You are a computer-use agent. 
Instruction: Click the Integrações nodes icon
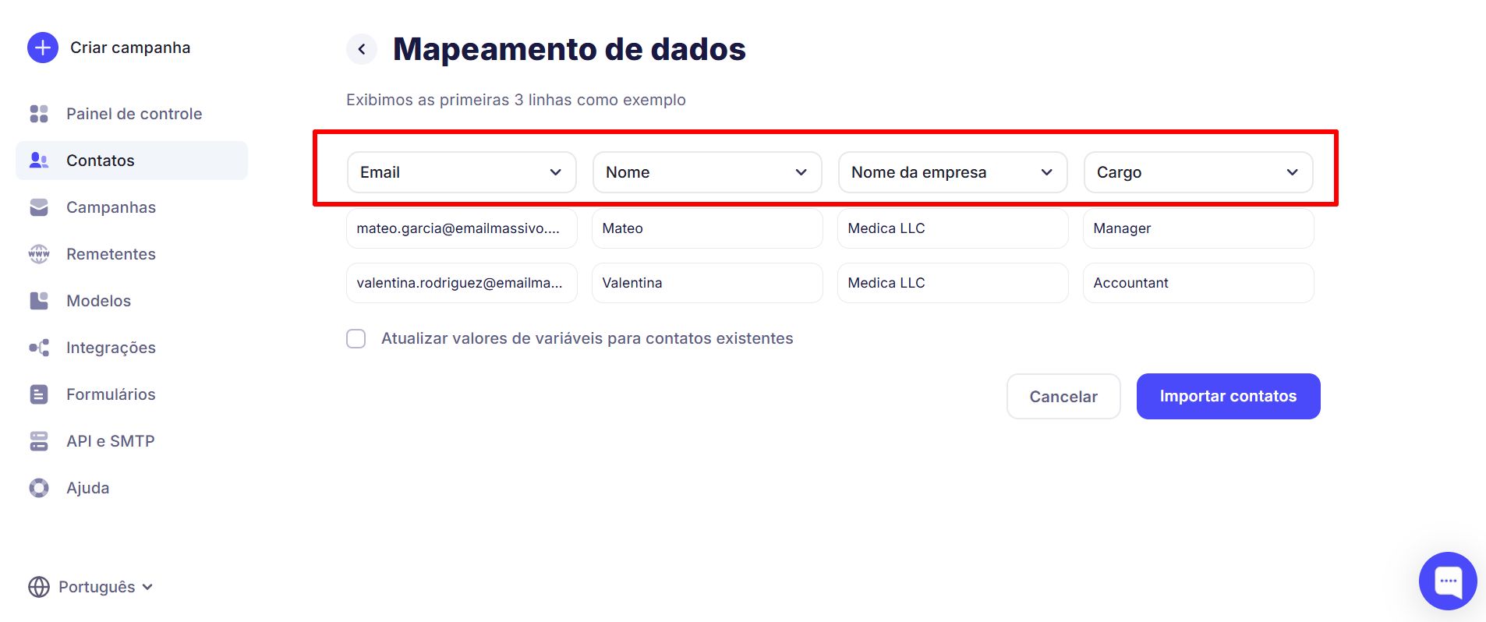pyautogui.click(x=39, y=348)
